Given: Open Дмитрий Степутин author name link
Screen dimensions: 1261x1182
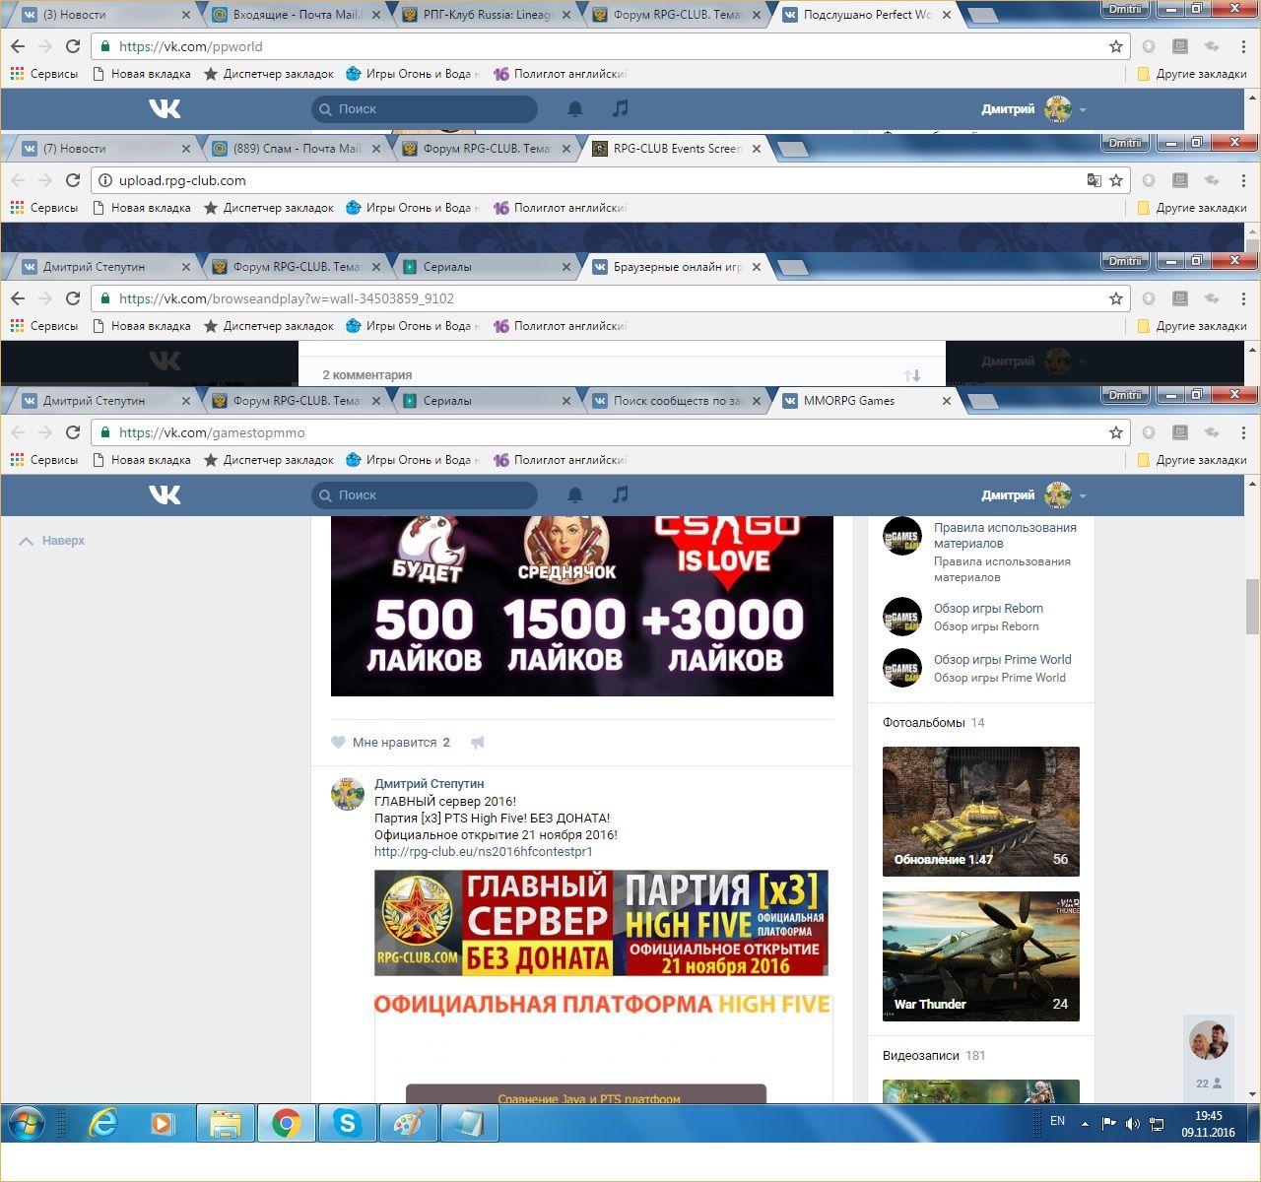Looking at the screenshot, I should tap(430, 784).
